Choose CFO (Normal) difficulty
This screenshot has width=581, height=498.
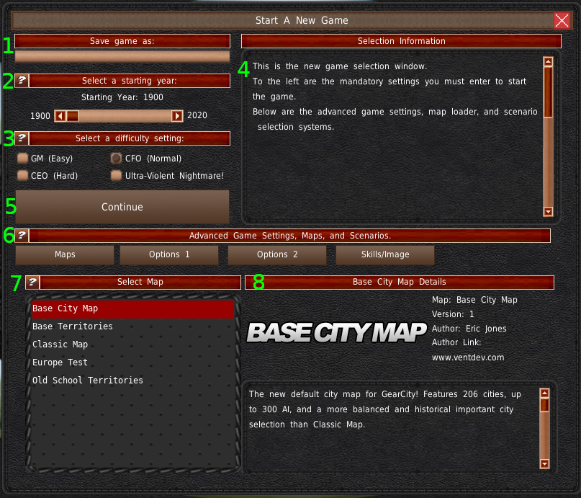pos(116,159)
